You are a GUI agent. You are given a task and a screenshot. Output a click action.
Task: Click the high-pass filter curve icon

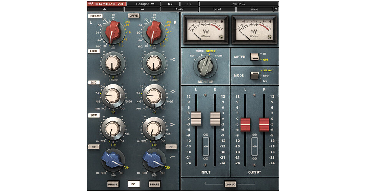172,157
